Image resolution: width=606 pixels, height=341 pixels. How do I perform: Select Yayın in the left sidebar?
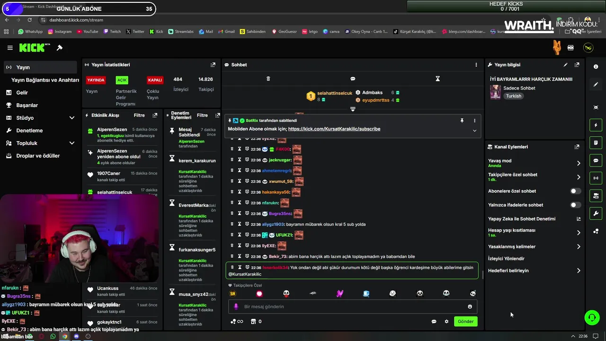40,67
